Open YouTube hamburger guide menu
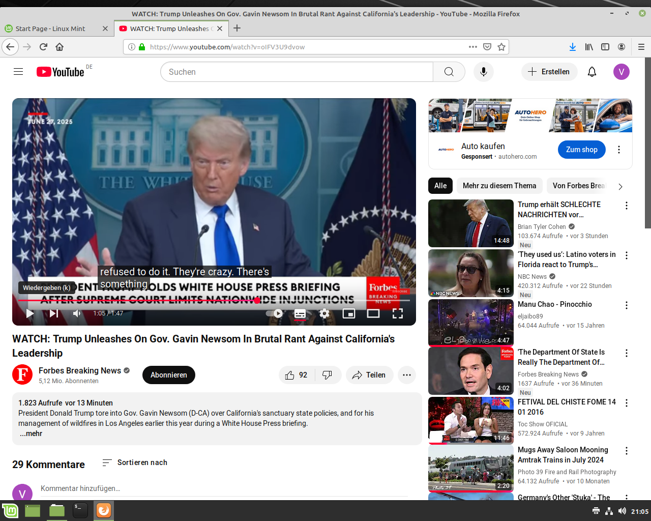Screen dimensions: 651x521 click(x=18, y=72)
